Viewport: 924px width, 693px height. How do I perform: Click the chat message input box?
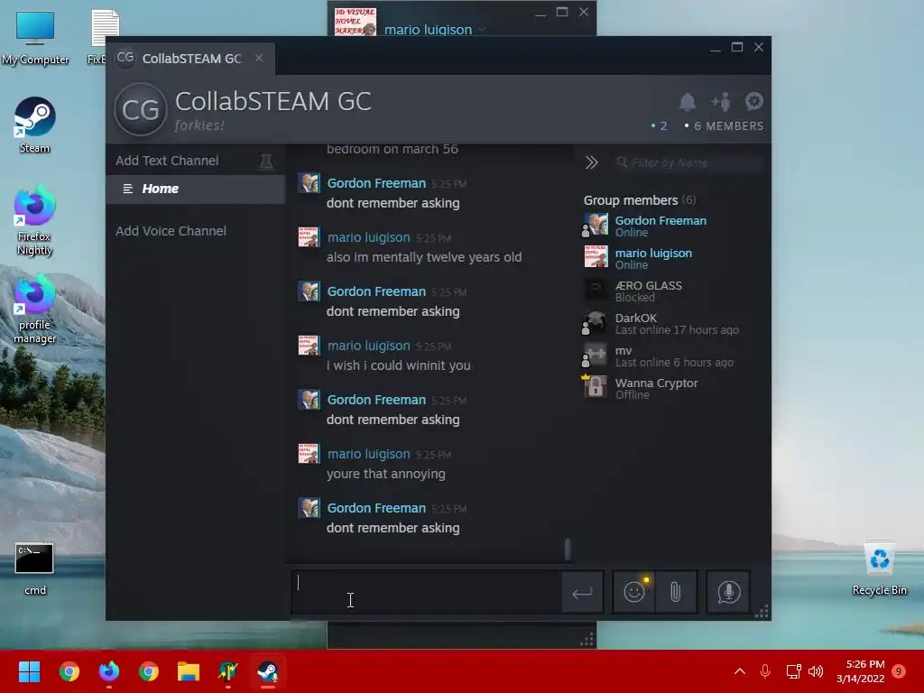pos(426,592)
